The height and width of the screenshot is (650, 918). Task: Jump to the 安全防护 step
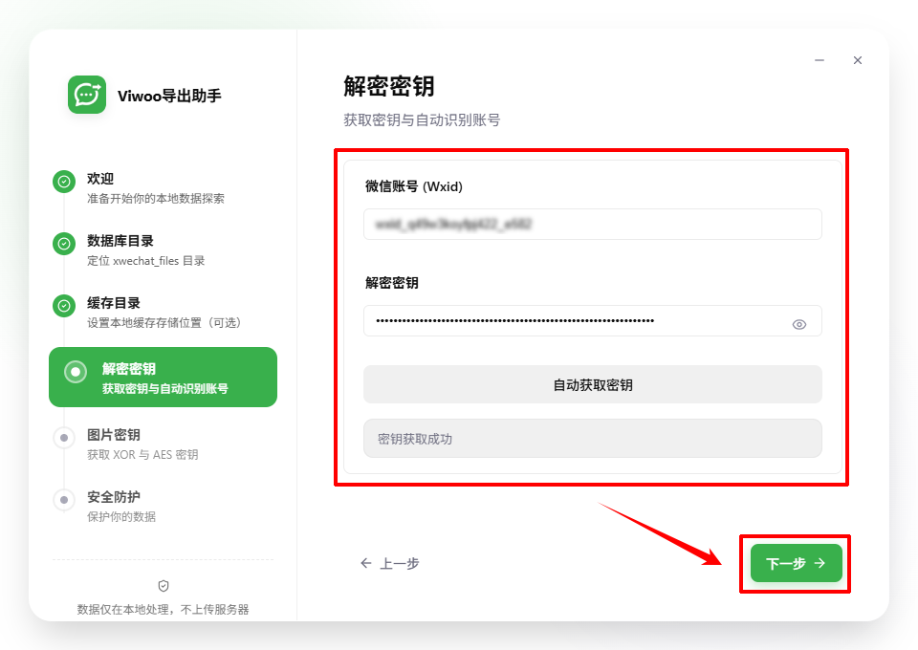[163, 506]
